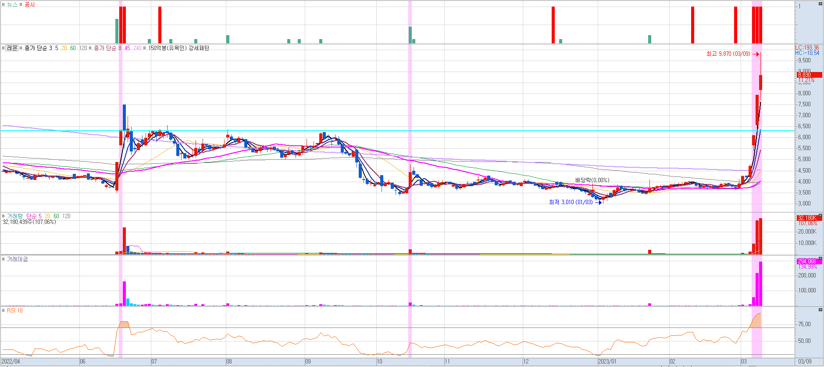Click the 뉴스 indicator label

[x=12, y=4]
